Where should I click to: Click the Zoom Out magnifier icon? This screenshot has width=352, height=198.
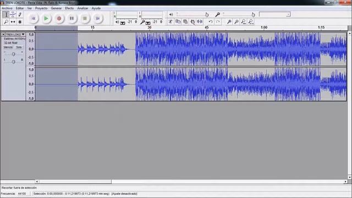[237, 21]
